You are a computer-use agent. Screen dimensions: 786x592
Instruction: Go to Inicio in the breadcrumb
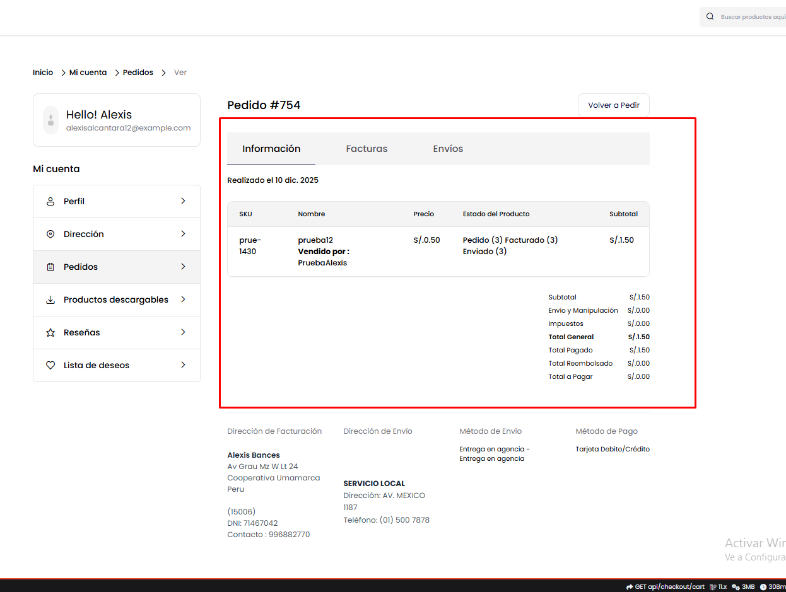(43, 73)
